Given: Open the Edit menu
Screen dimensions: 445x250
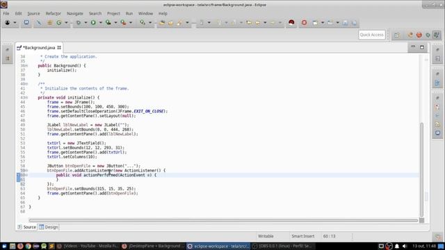Looking at the screenshot, I should pos(19,13).
